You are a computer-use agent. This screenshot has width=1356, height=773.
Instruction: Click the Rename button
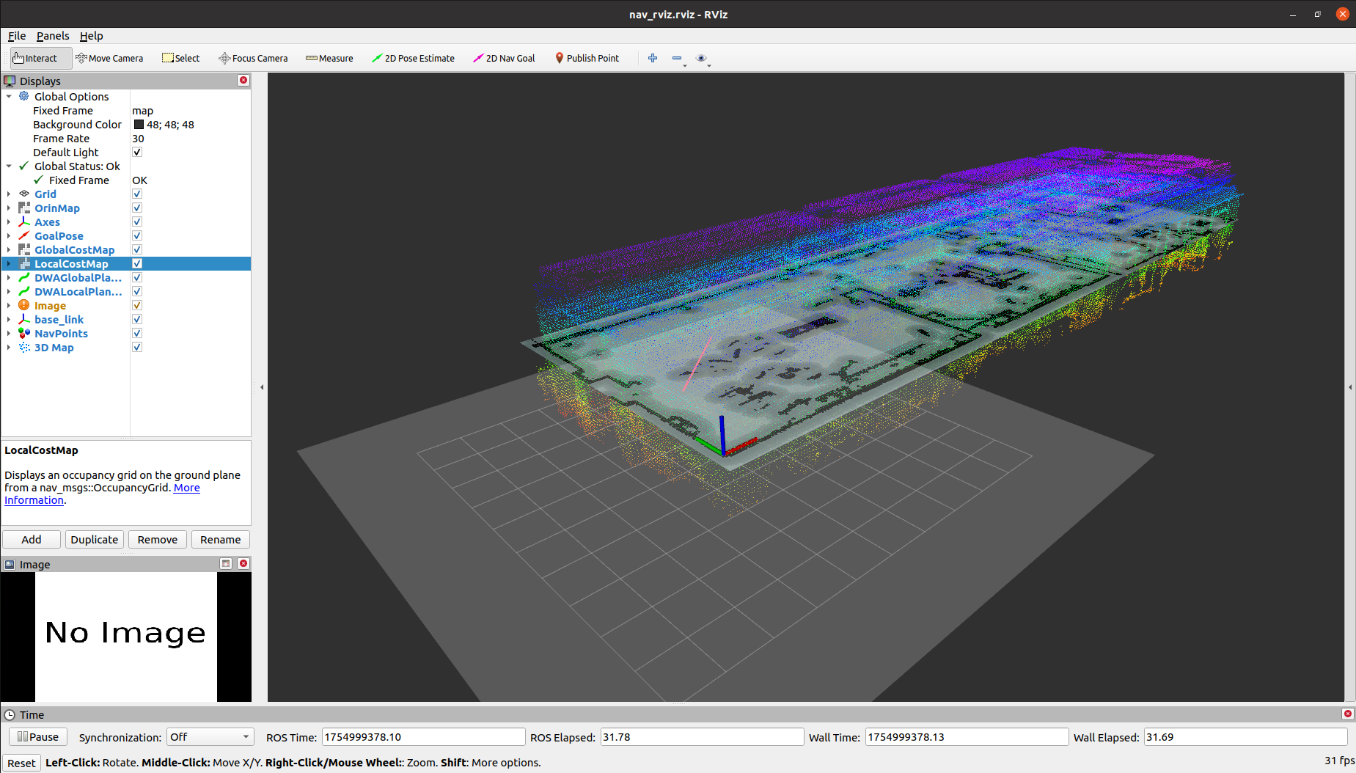[x=221, y=539]
